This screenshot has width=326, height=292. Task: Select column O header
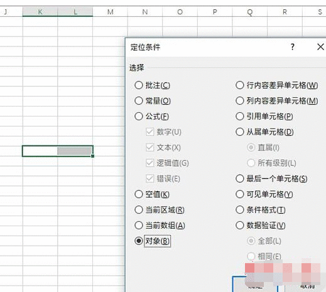[180, 12]
